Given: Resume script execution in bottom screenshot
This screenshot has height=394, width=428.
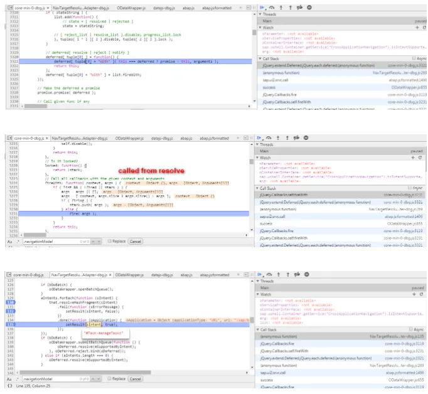Looking at the screenshot, I should click(x=260, y=275).
